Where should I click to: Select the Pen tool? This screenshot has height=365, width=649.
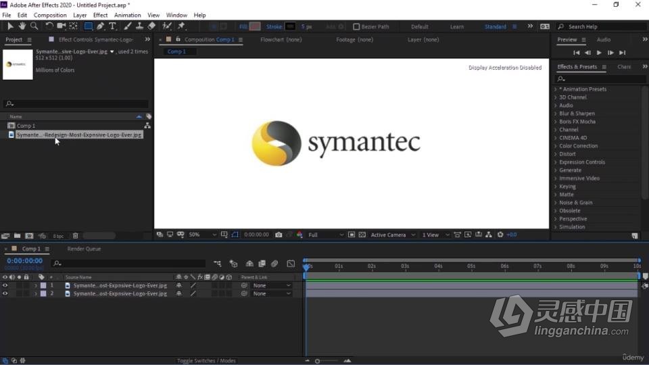coord(100,26)
